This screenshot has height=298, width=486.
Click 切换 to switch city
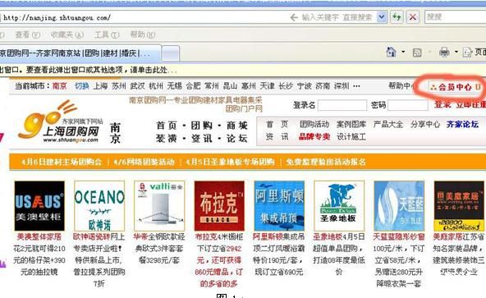82,86
